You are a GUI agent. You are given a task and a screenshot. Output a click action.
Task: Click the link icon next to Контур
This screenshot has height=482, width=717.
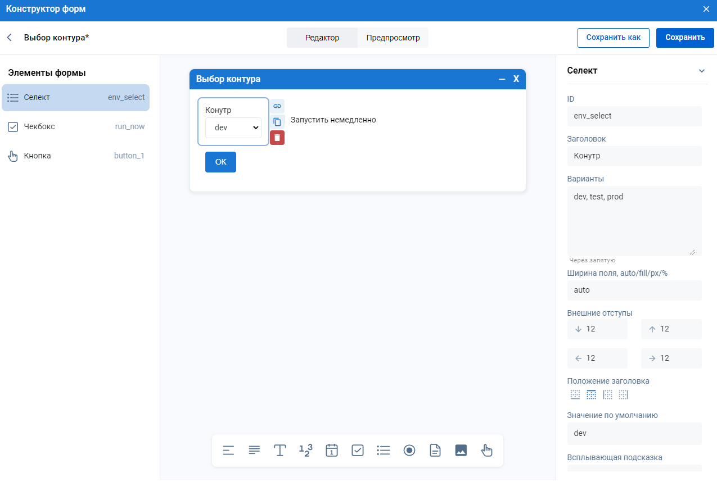(x=277, y=106)
